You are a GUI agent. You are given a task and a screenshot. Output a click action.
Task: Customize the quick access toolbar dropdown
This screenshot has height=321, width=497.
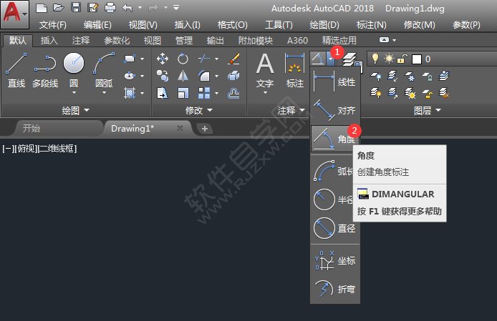177,8
